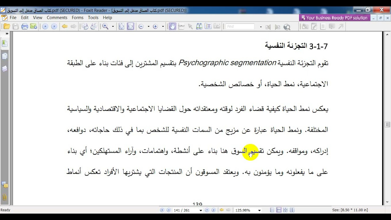Screen dimensions: 391x220
Task: Click the Your Business Ready PDF solution banner
Action: 334,18
